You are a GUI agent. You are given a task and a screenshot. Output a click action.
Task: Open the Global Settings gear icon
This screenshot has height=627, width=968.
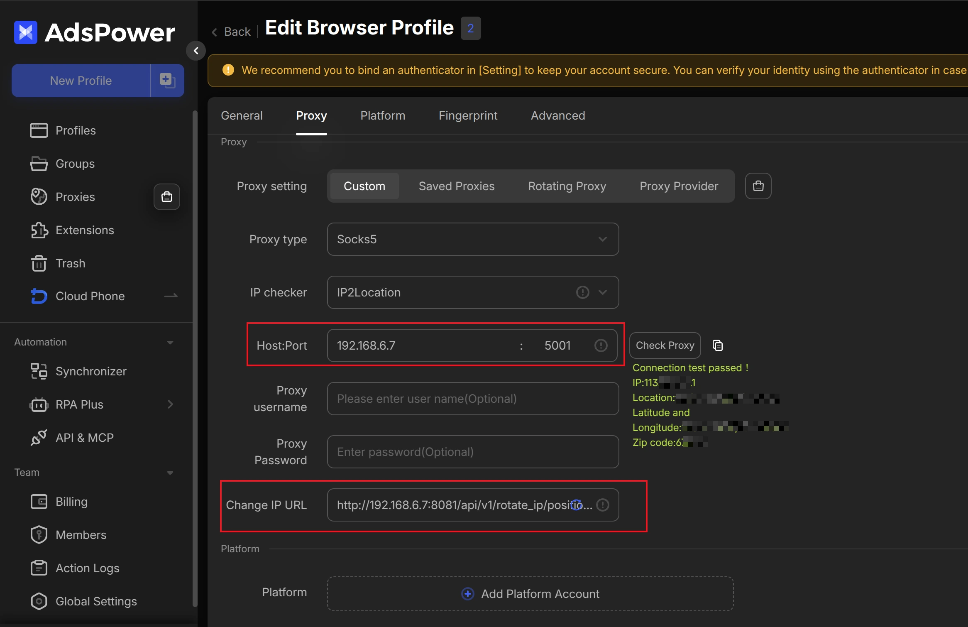coord(39,601)
